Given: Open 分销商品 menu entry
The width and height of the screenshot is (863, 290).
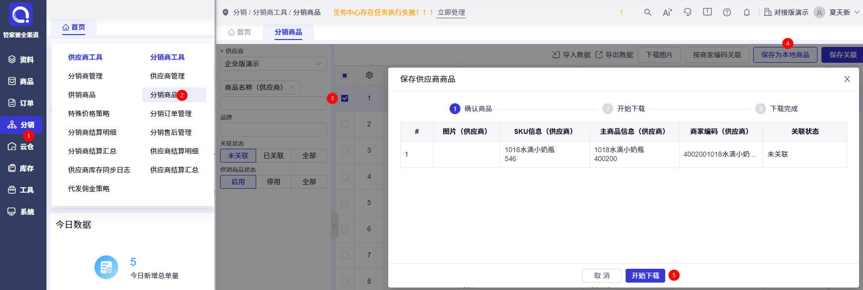Looking at the screenshot, I should point(174,95).
